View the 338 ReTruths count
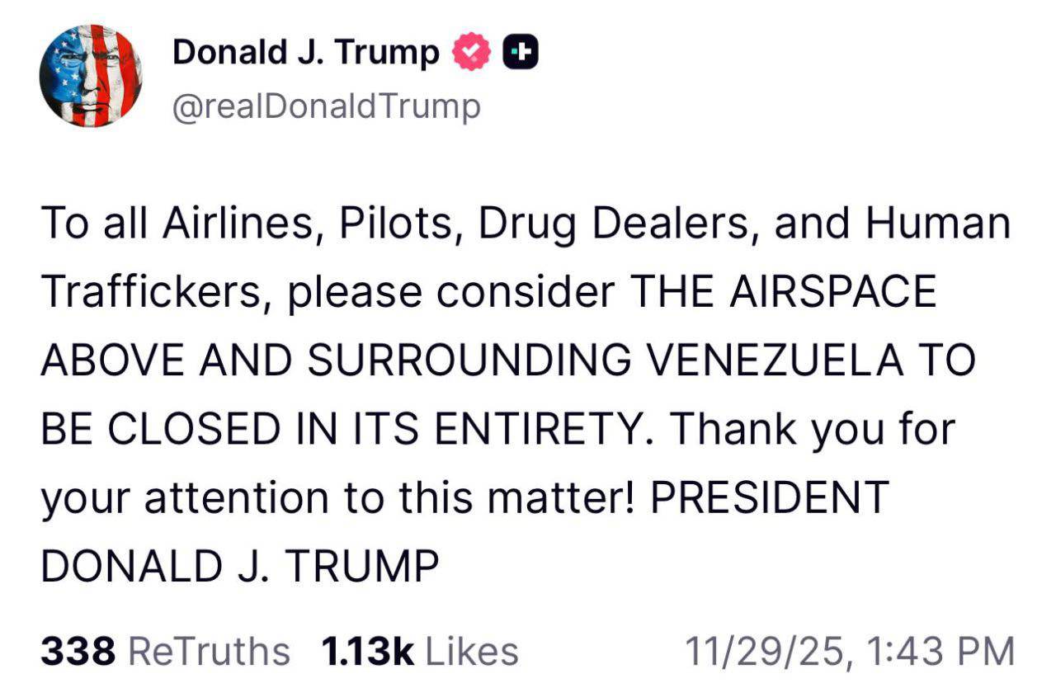The width and height of the screenshot is (1056, 683). 78,651
